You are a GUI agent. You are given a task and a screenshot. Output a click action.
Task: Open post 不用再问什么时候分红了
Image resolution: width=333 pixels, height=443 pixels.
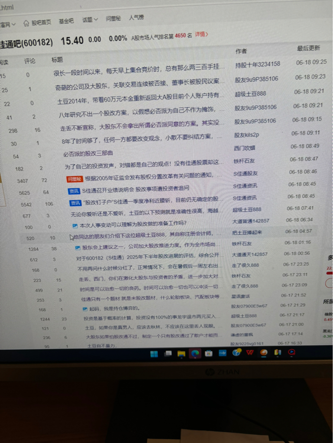(150, 267)
